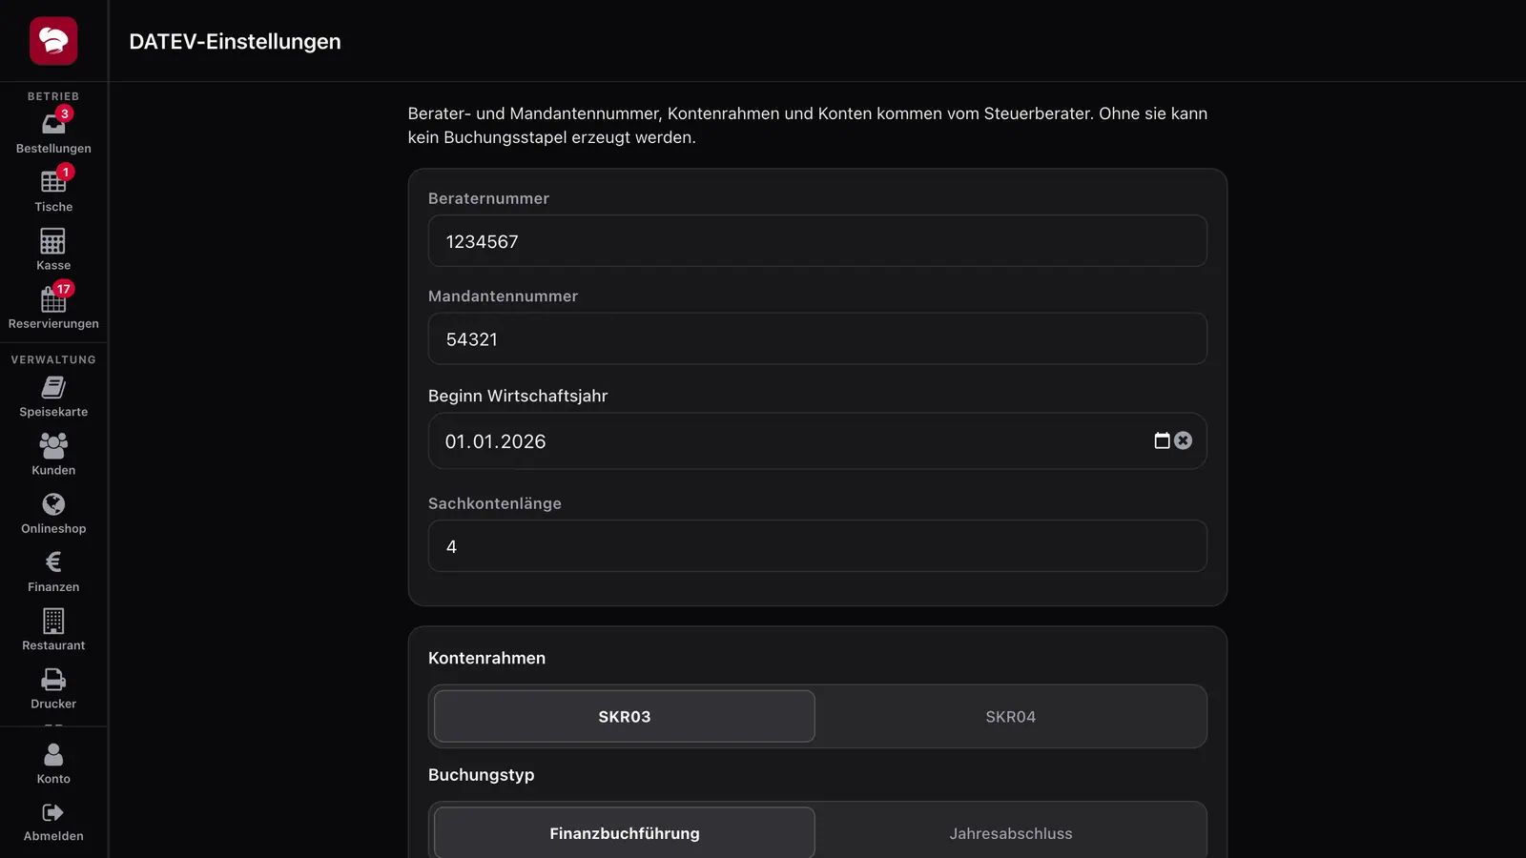This screenshot has width=1526, height=858.
Task: Open Onlineshop globe icon
Action: tap(53, 504)
